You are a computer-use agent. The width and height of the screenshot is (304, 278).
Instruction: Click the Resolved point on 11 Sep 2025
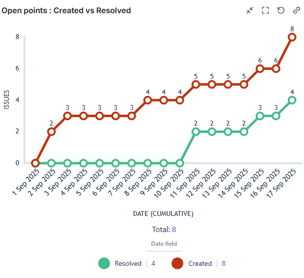tap(195, 131)
